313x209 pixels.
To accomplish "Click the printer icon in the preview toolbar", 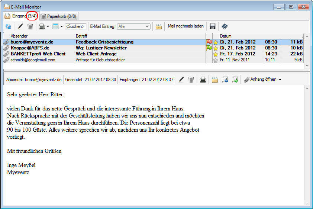I will coord(203,80).
